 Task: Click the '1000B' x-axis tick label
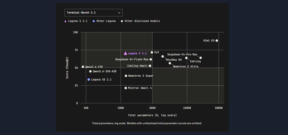pos(187,108)
